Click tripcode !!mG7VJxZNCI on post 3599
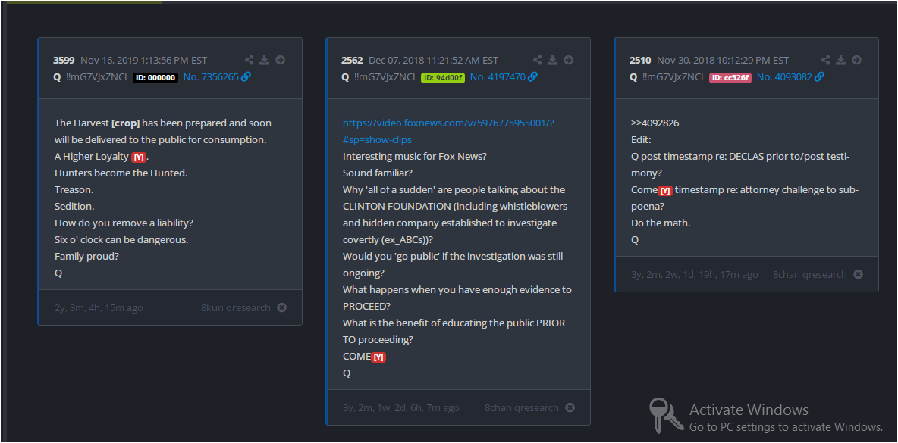 point(96,76)
